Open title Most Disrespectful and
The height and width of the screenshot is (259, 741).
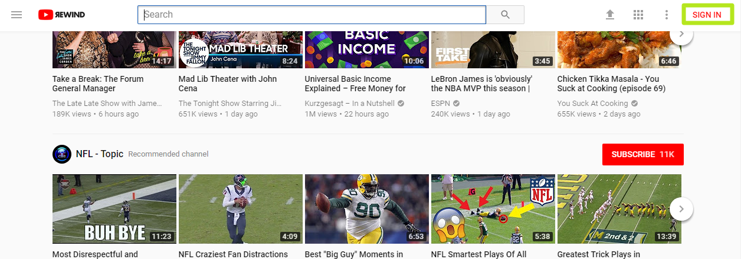click(x=95, y=254)
